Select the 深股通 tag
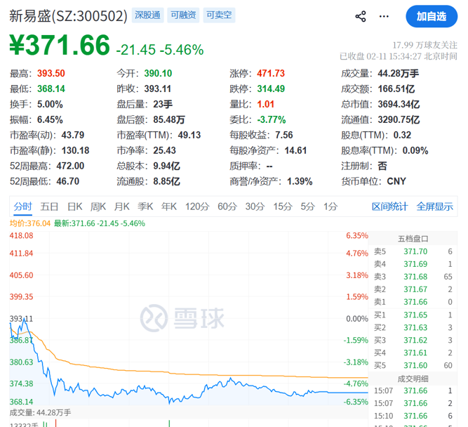 (x=147, y=15)
